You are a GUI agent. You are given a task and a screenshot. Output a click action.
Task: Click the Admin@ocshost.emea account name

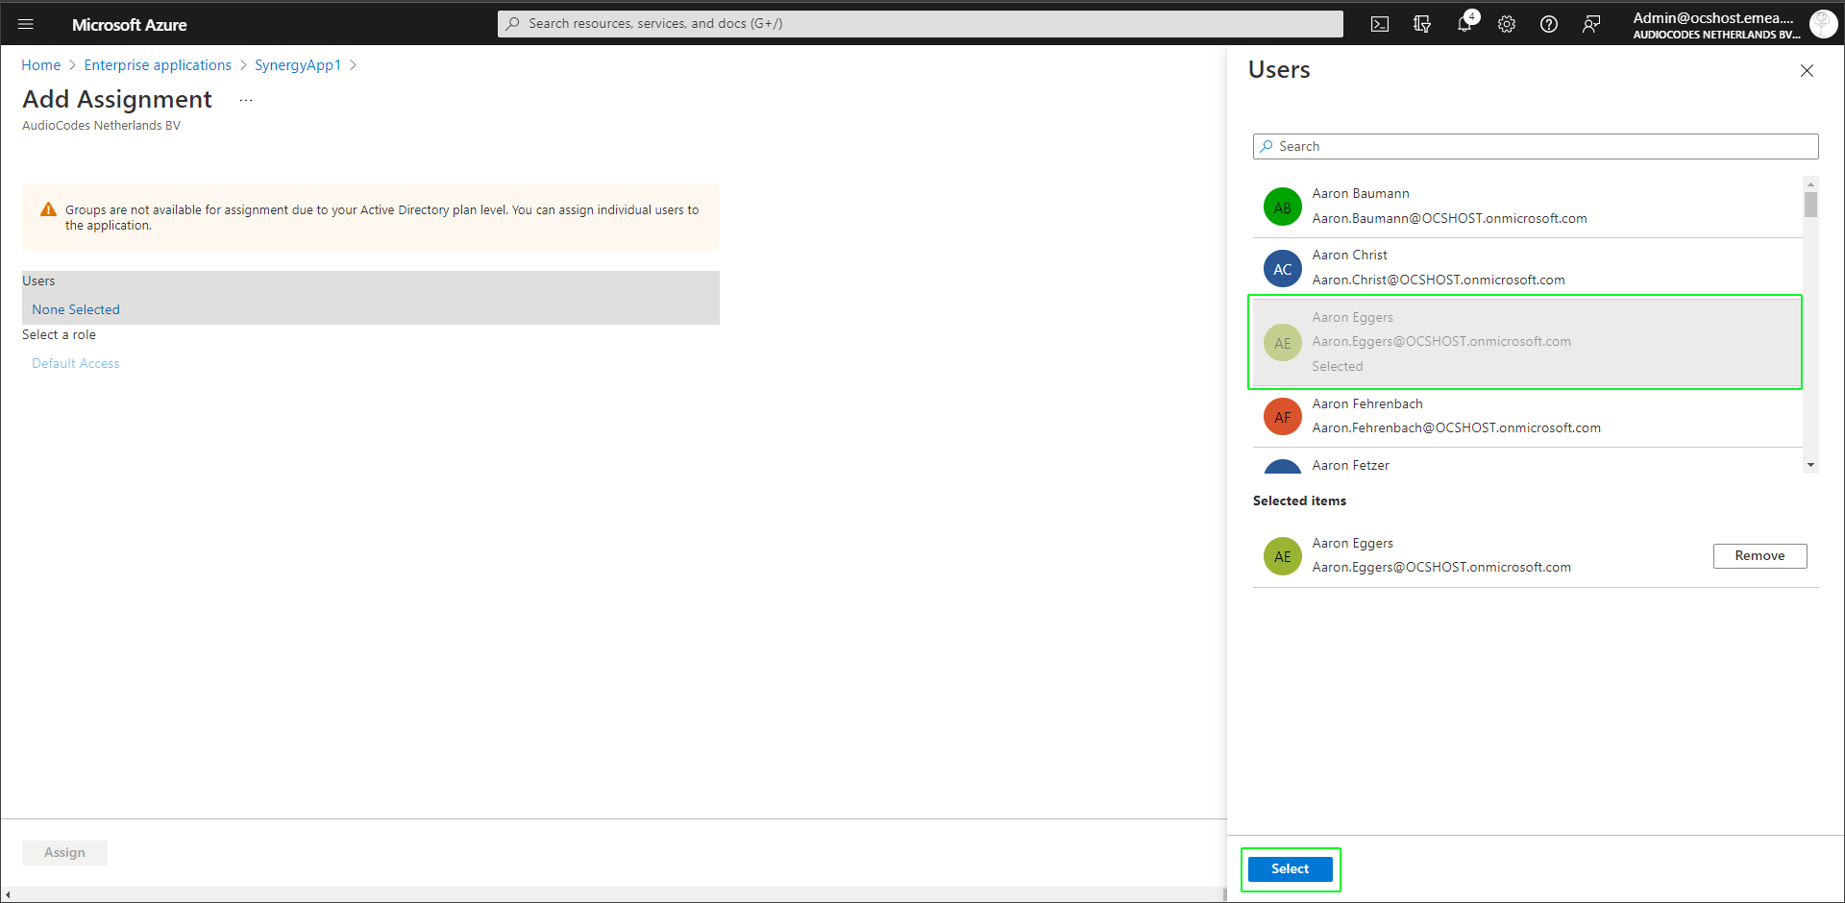coord(1713,17)
